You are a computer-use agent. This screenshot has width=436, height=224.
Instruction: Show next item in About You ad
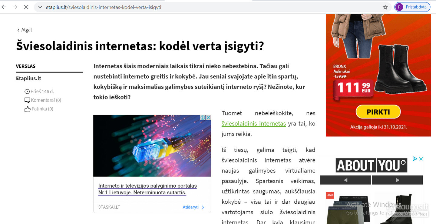(x=397, y=180)
